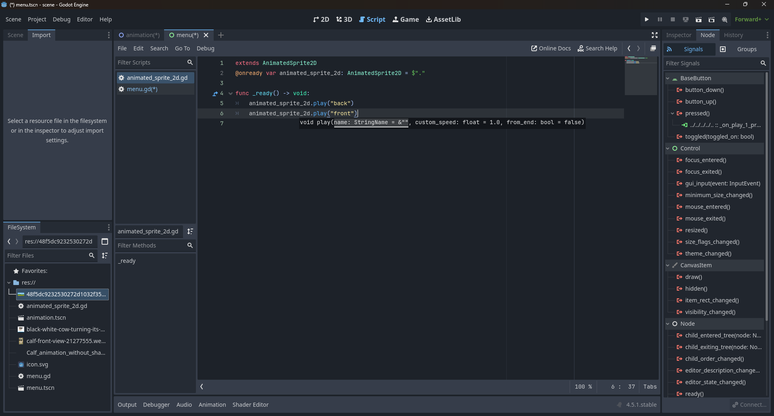Click the Run Current Scene icon
774x416 pixels.
(699, 19)
